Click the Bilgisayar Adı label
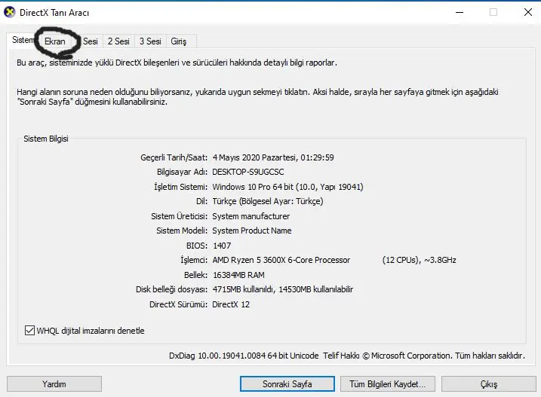The image size is (541, 397). (182, 172)
